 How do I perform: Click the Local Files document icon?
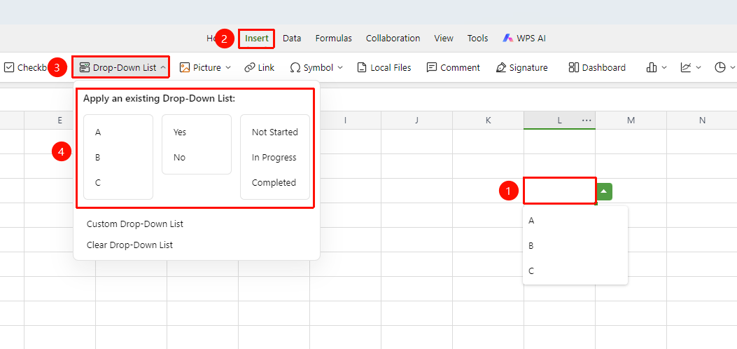click(361, 68)
